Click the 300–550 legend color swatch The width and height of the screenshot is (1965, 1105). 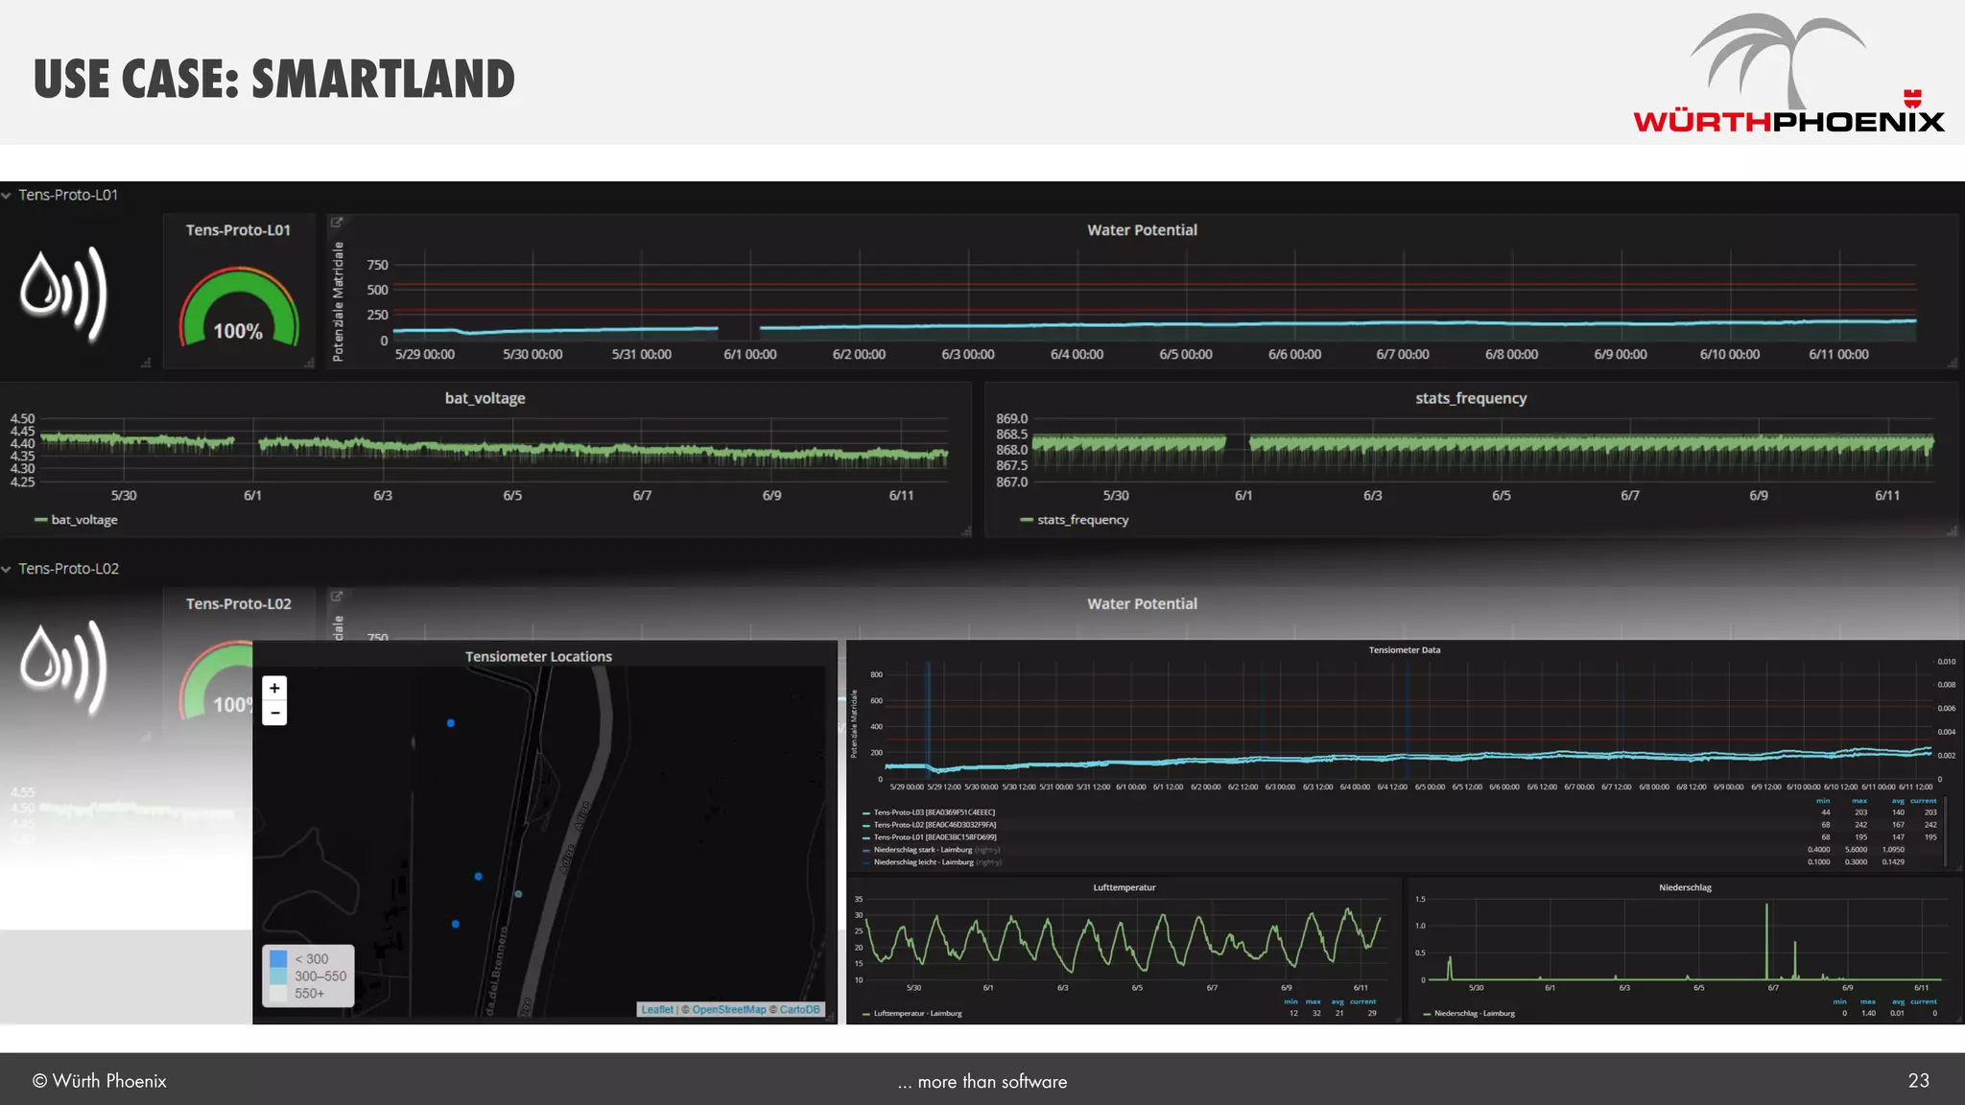(278, 976)
